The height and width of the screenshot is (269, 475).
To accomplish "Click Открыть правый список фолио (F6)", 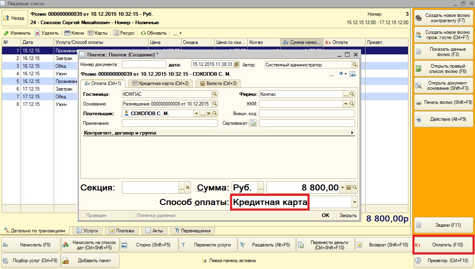I will pos(444,68).
